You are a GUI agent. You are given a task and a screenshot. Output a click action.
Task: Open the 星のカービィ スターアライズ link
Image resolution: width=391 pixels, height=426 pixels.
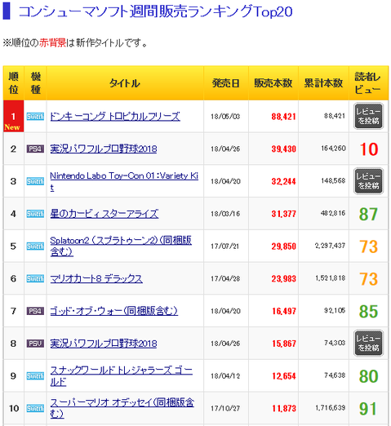(x=104, y=214)
